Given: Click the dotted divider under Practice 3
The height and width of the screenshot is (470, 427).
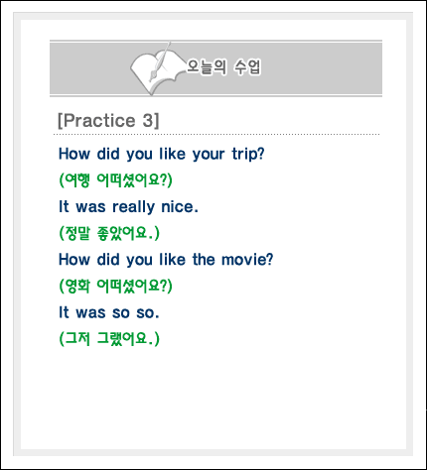Looking at the screenshot, I should point(216,135).
